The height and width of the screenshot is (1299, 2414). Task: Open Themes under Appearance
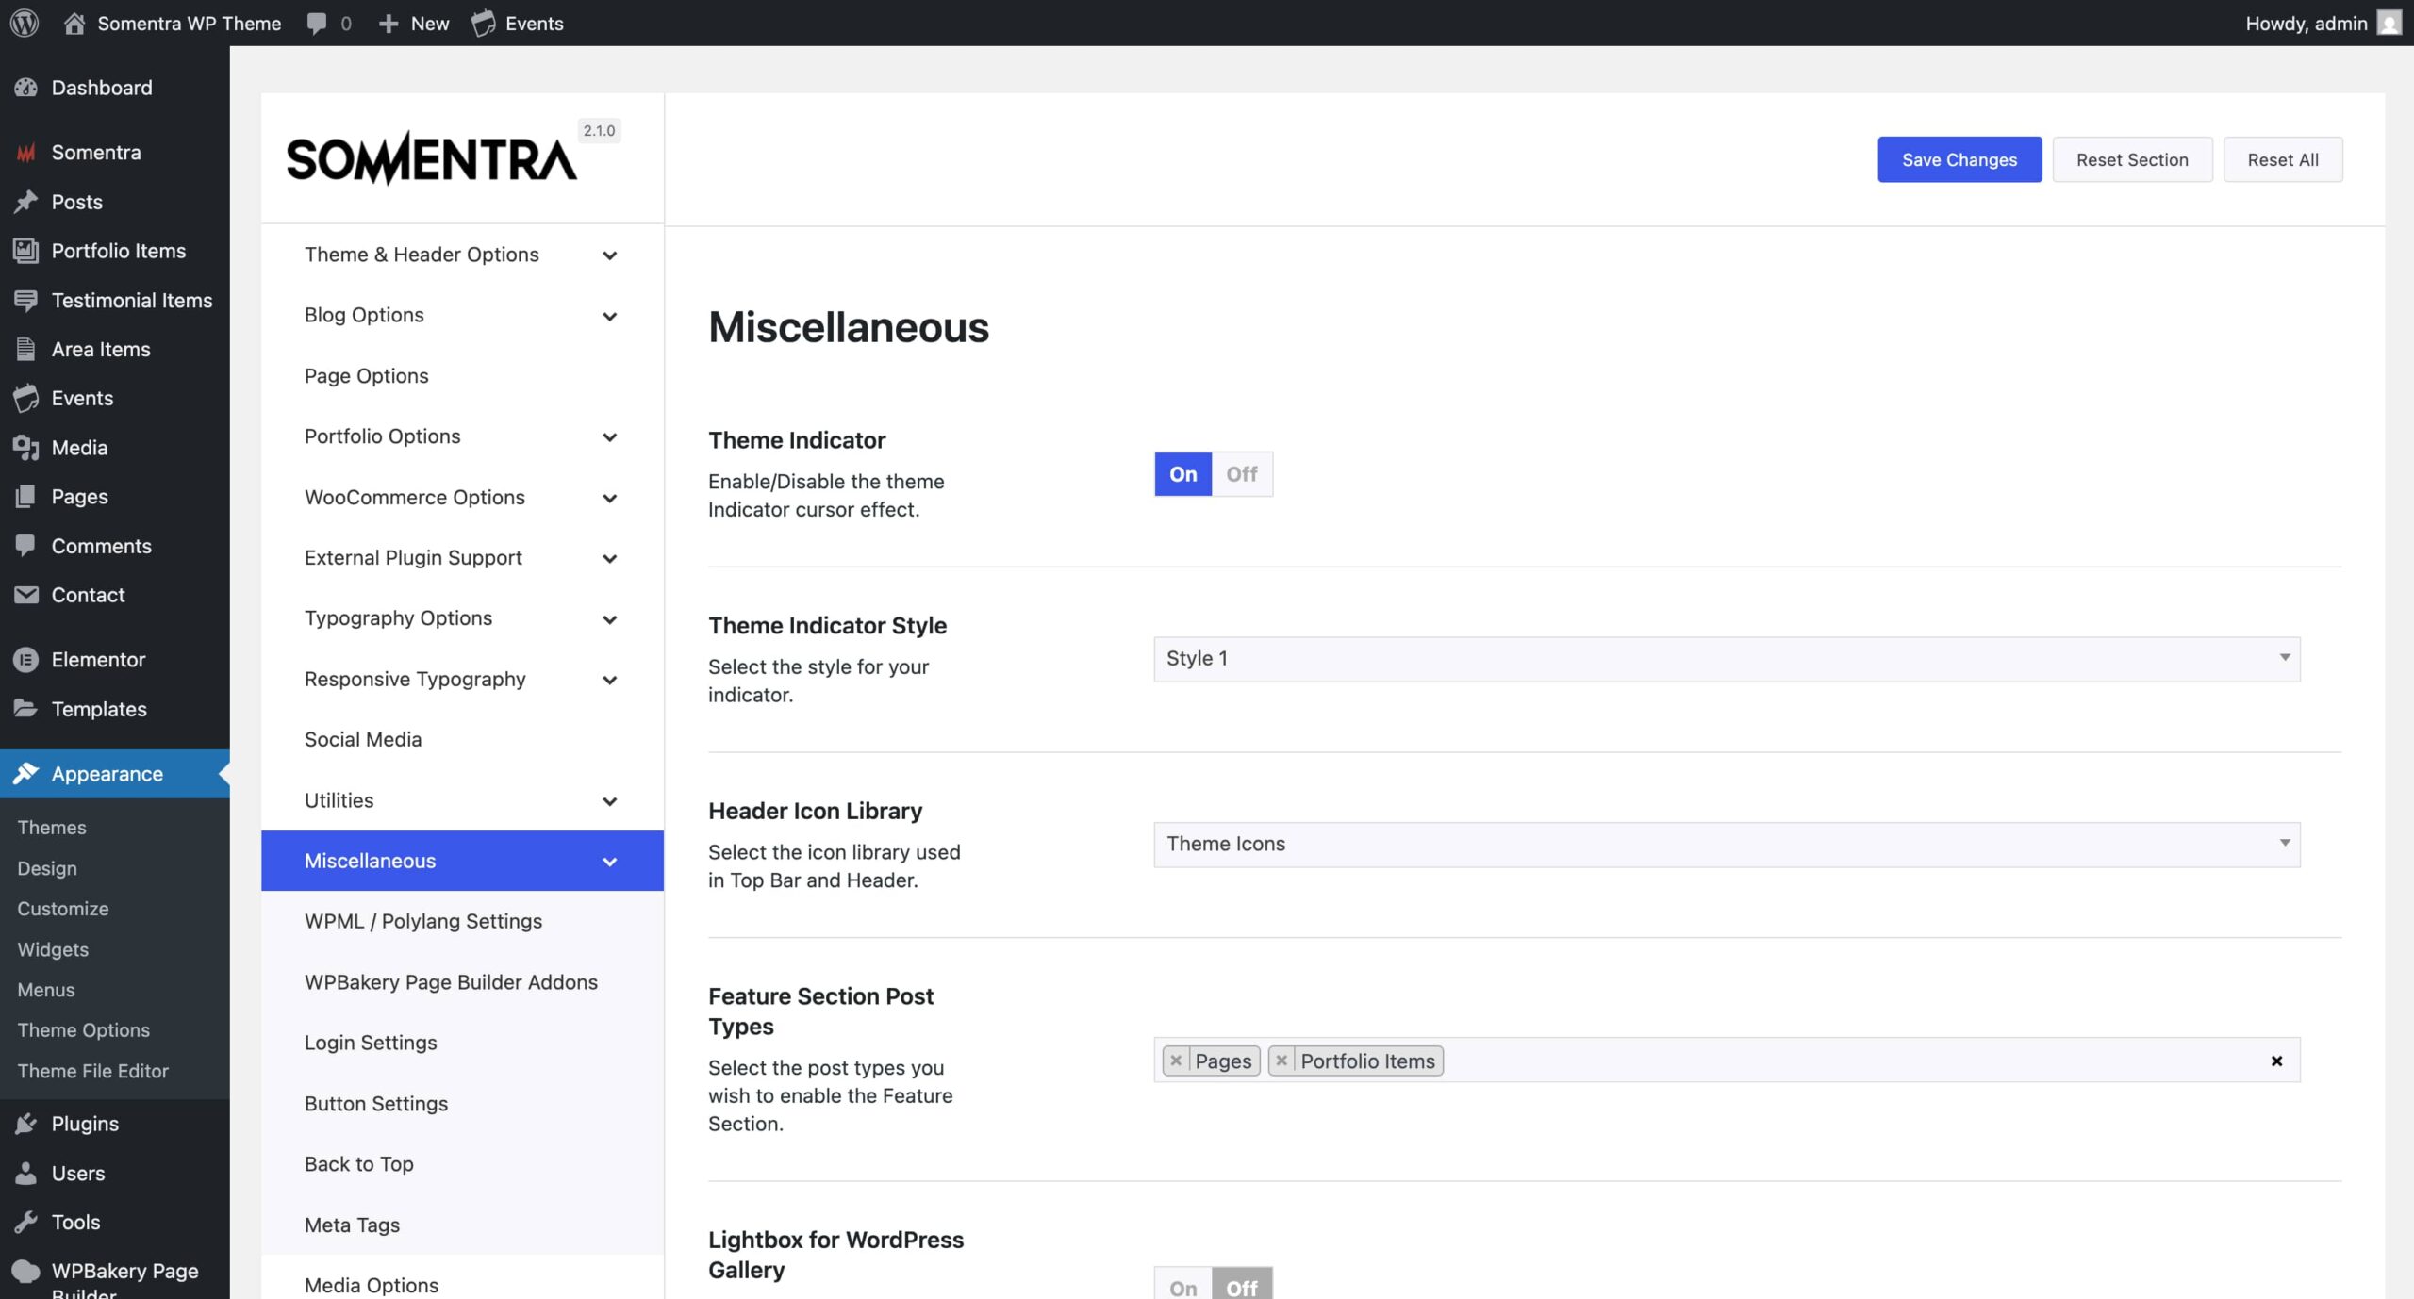[x=52, y=827]
